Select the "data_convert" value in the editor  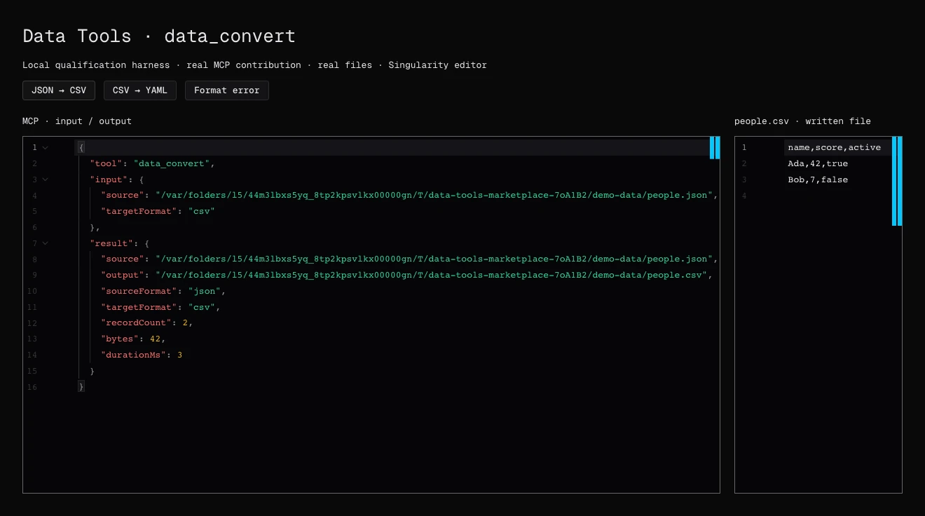click(172, 163)
